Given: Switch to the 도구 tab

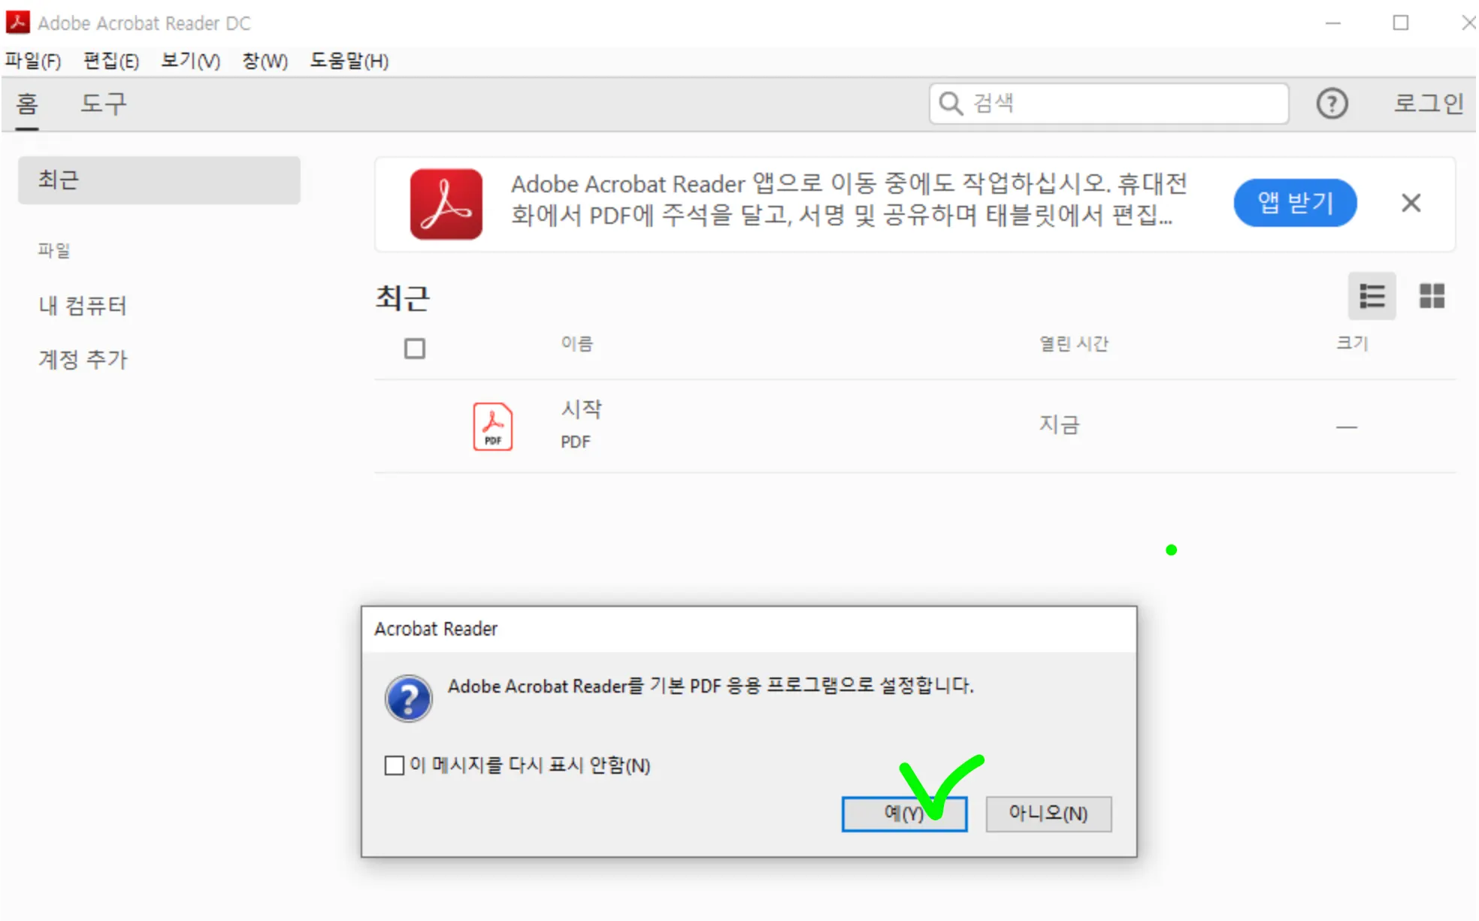Looking at the screenshot, I should [x=104, y=103].
